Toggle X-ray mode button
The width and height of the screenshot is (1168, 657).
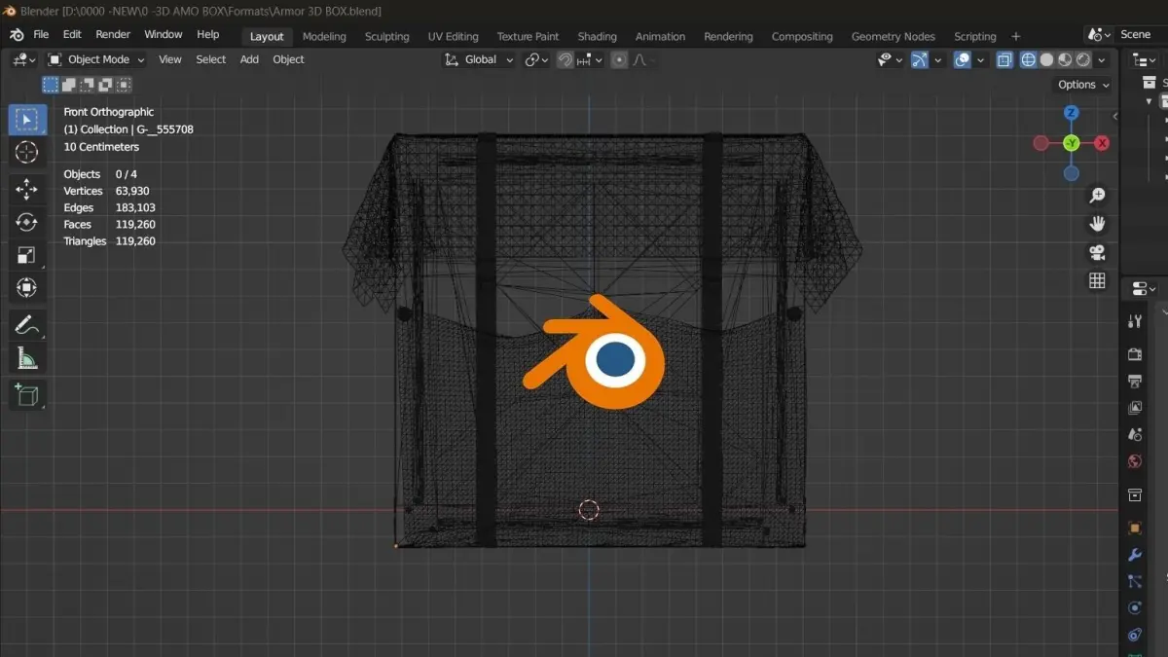1004,59
